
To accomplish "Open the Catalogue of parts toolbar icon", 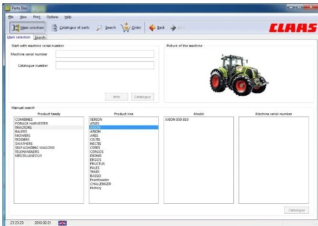I will 55,27.
